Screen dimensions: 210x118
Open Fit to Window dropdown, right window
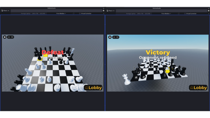click(166, 14)
